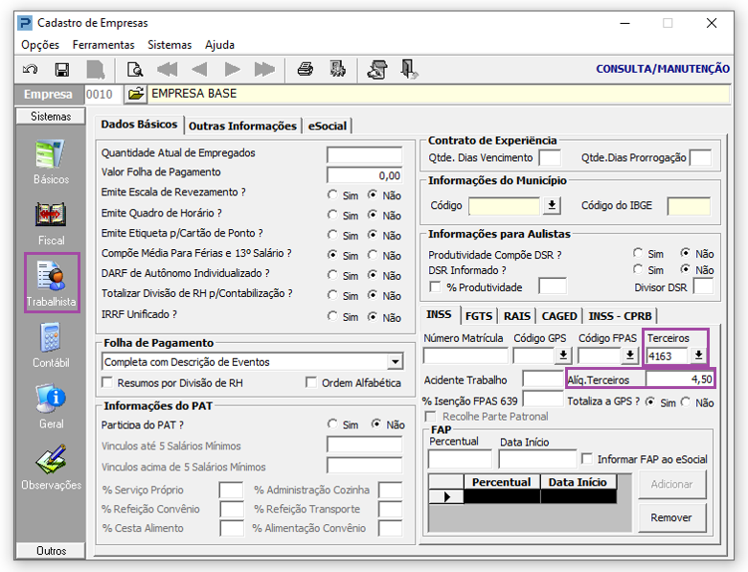Open the Município Código lookup dropdown
The image size is (748, 572).
point(552,206)
